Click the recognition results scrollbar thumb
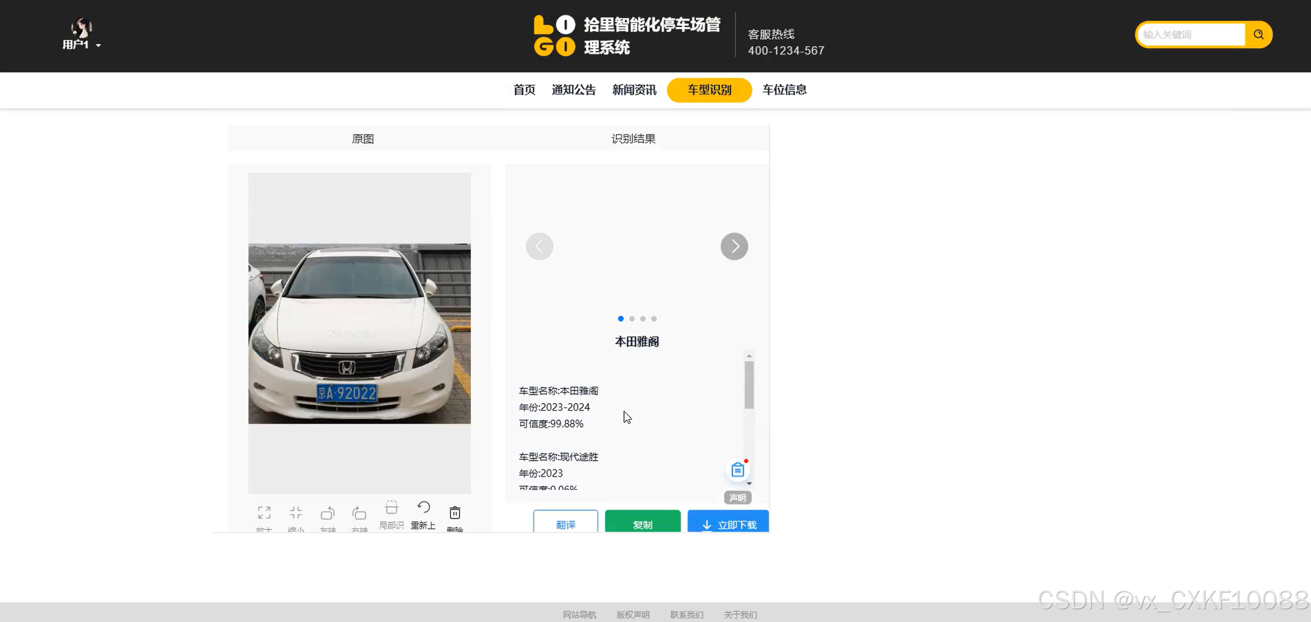Screen dimensions: 1311x622 (x=749, y=385)
